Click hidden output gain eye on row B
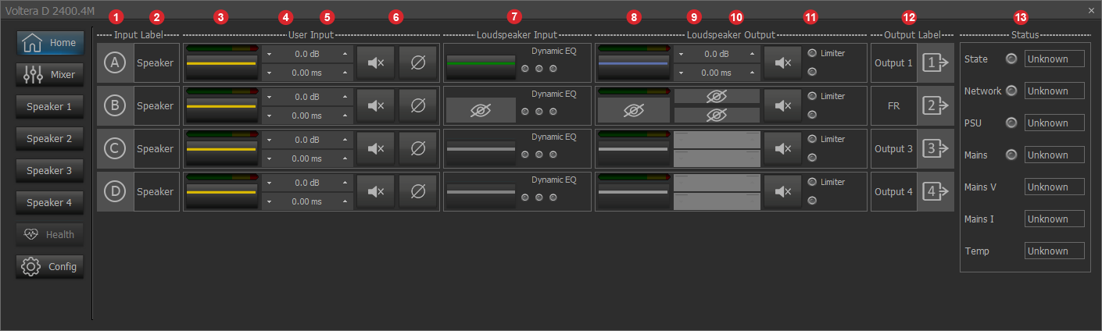The width and height of the screenshot is (1102, 331). click(x=717, y=96)
